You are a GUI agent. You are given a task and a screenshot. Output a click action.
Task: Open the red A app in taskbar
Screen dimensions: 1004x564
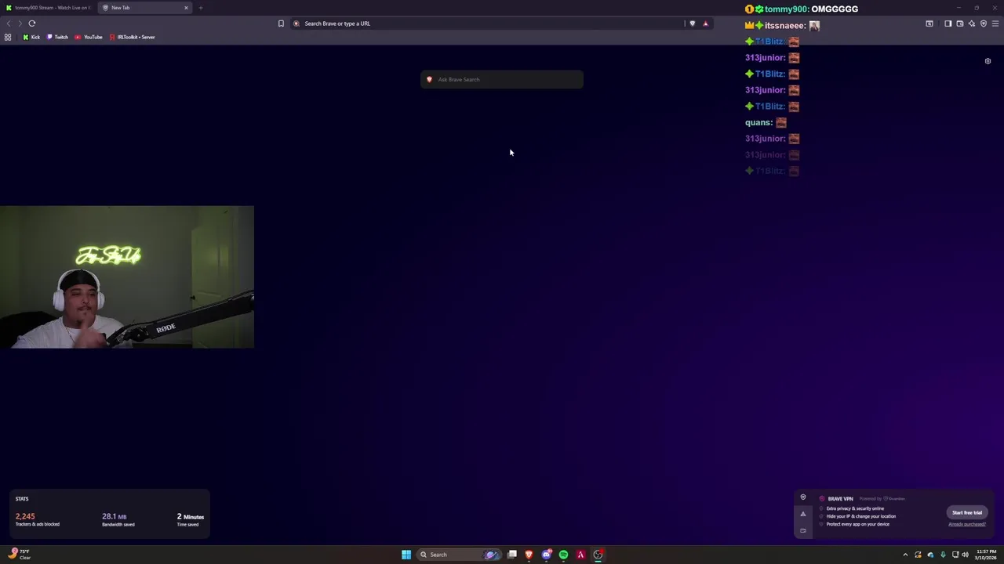point(580,555)
